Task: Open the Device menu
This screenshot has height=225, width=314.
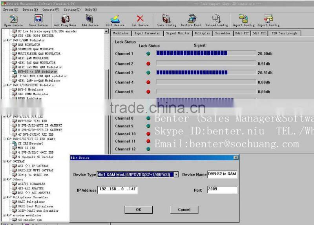Action: [x=30, y=9]
